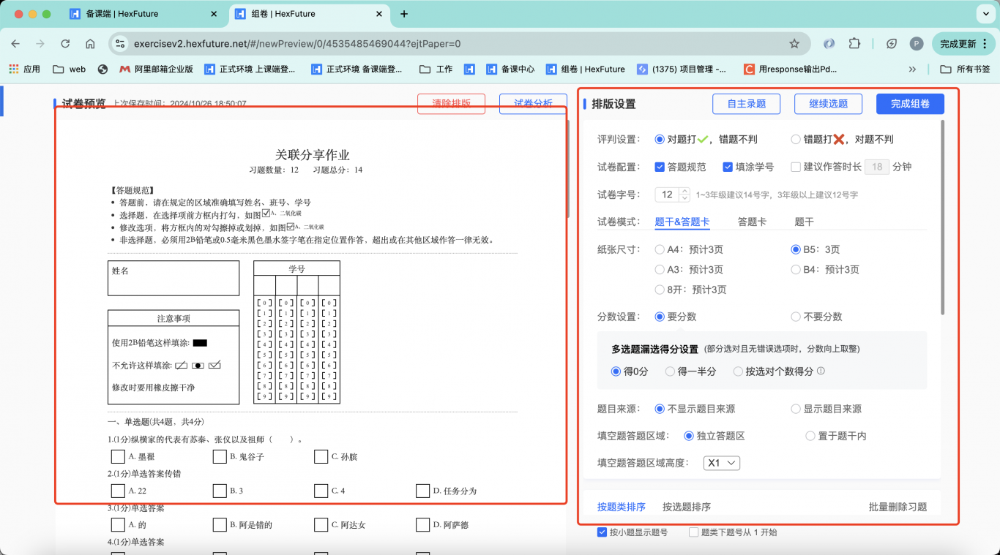This screenshot has width=1000, height=555.
Task: Open the 组卷 | HexFuture bookmark
Action: 584,69
